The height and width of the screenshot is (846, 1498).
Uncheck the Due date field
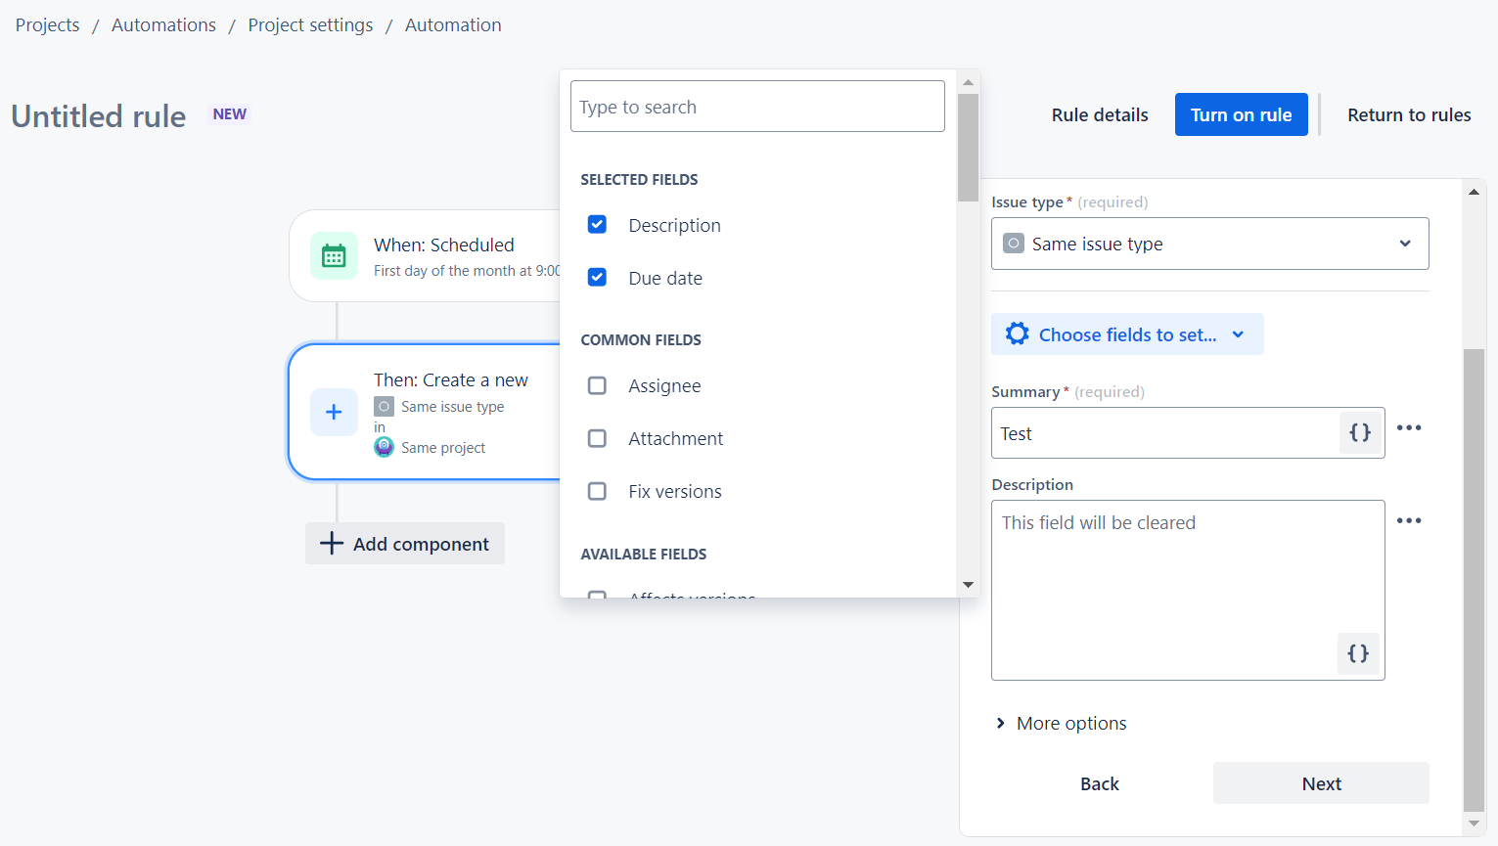coord(597,277)
